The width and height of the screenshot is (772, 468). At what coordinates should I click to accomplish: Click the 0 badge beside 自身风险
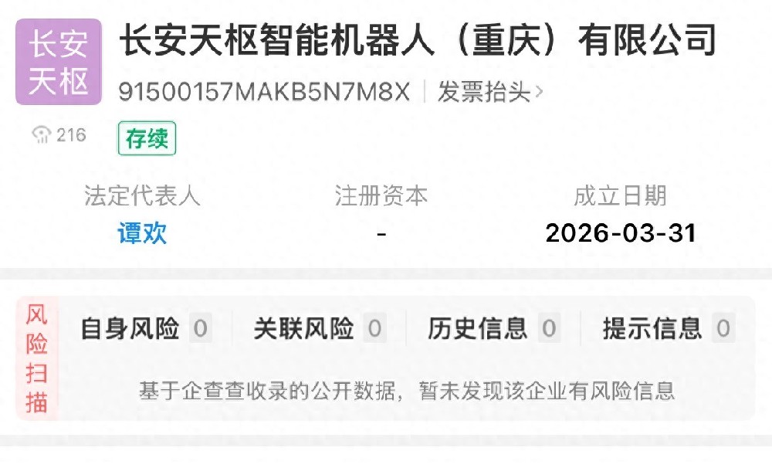(201, 328)
